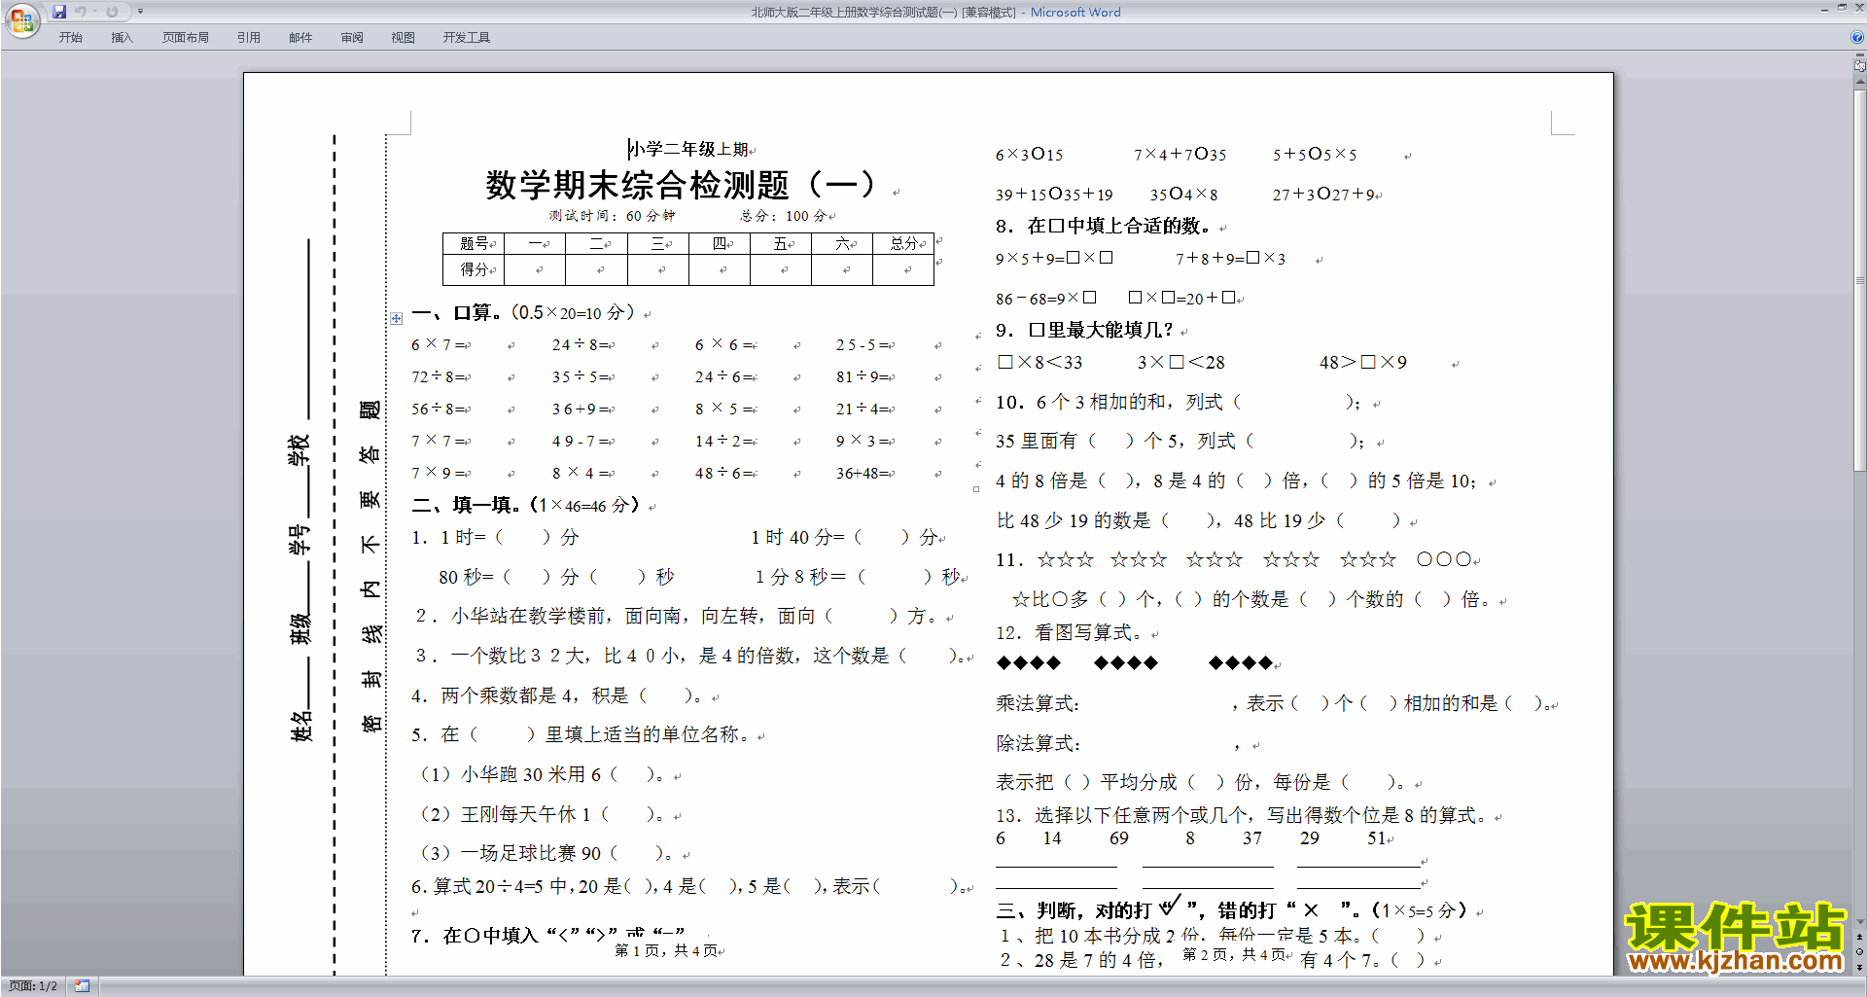Click the 测试时间: 60 分钟 text
Screen dimensions: 1867x997
pyautogui.click(x=612, y=216)
